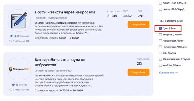Click the star rating icon next to 5
194x101 pixels.
pyautogui.click(x=13, y=85)
